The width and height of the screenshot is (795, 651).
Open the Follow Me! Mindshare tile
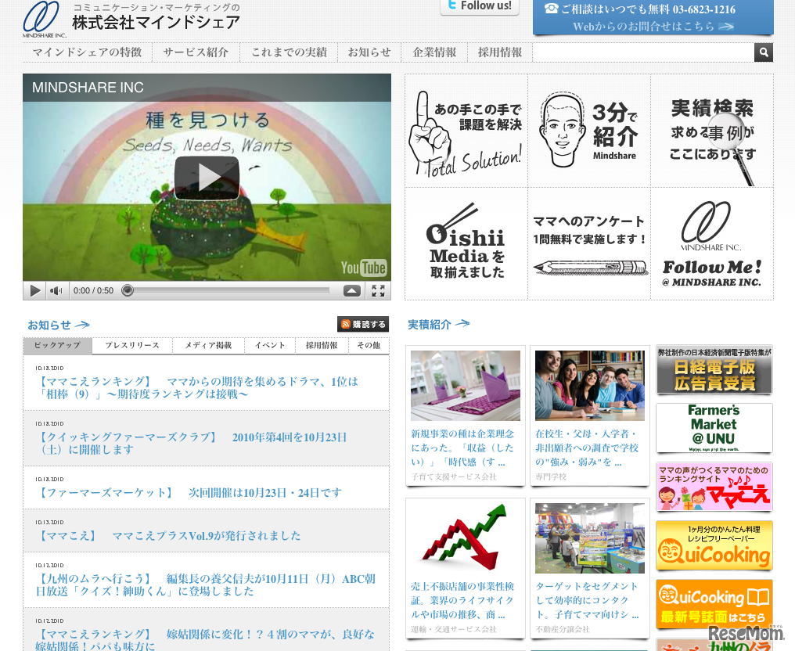712,244
